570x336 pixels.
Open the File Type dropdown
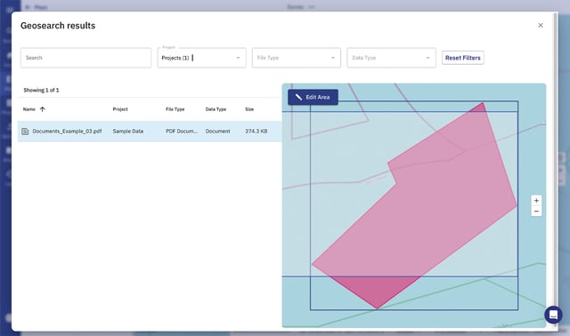point(297,58)
